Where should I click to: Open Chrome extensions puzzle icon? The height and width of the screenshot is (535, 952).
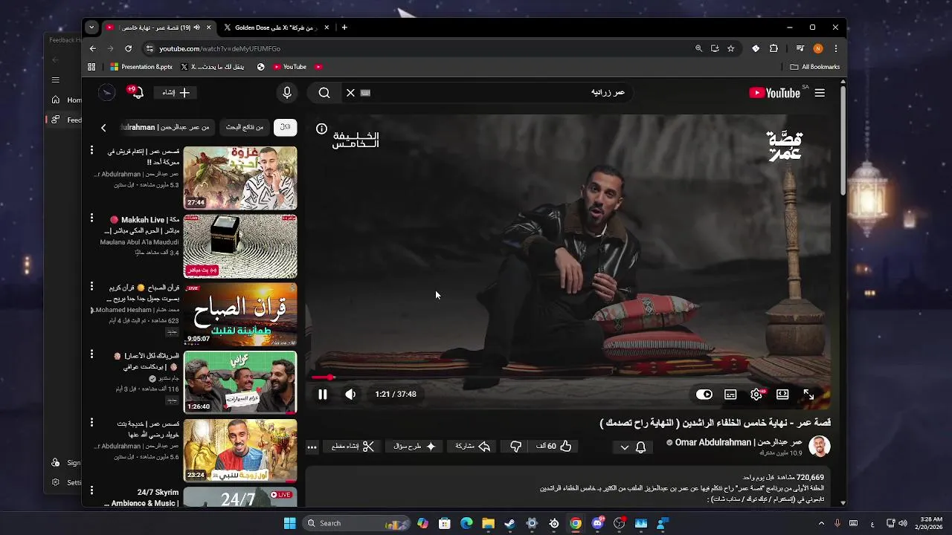coord(773,48)
